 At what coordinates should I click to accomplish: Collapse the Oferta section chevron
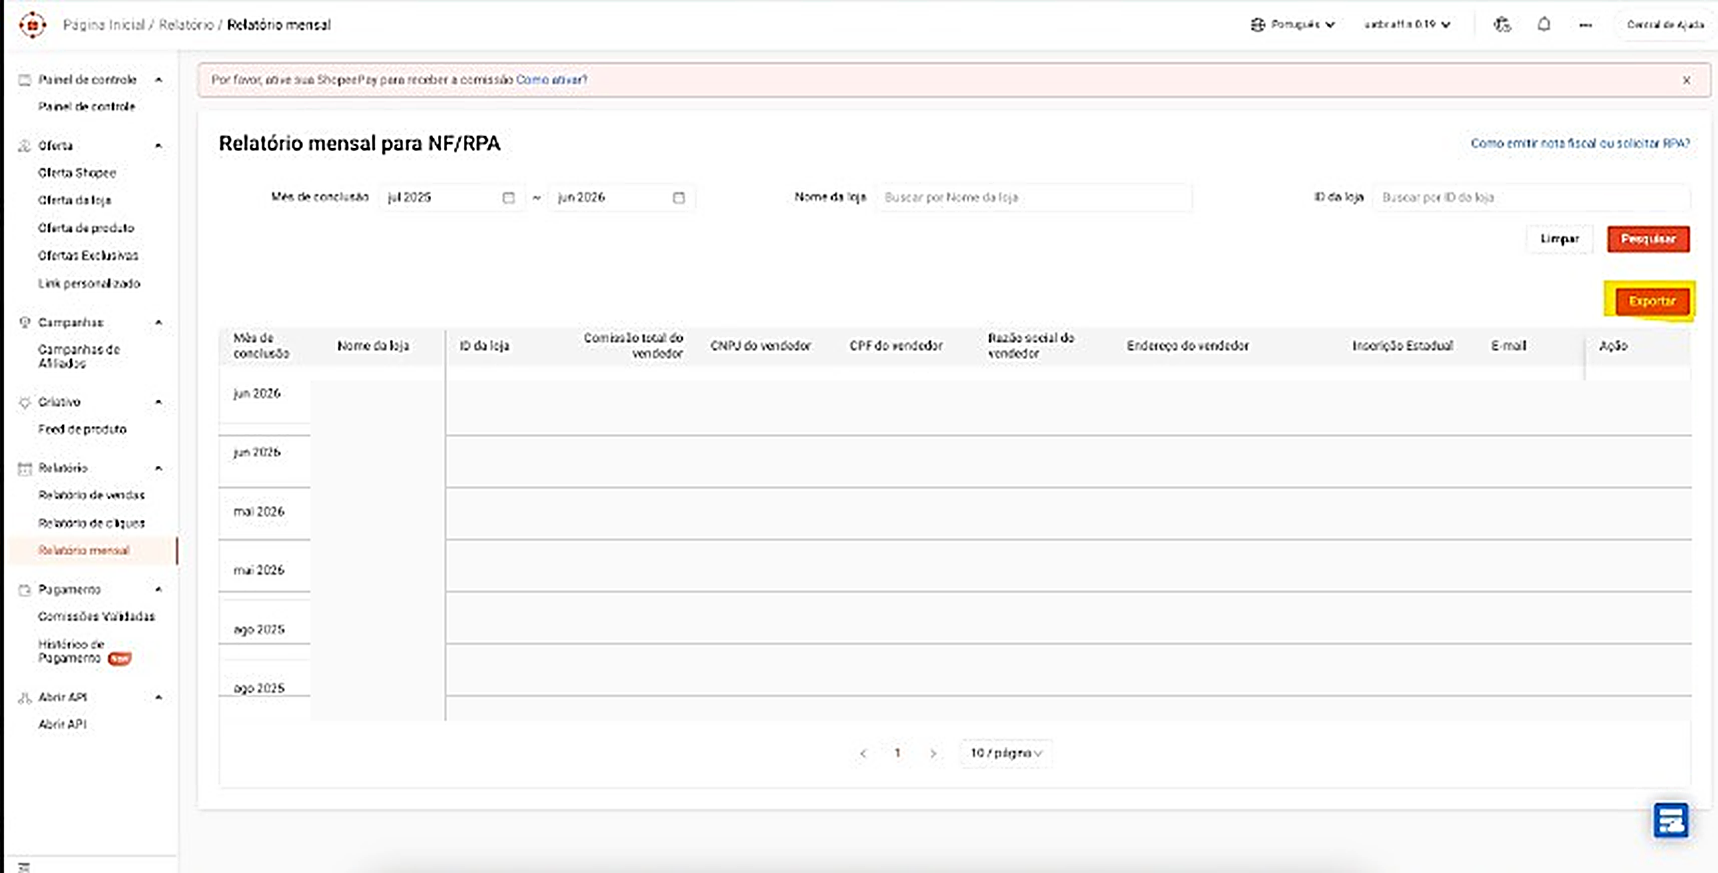(159, 145)
